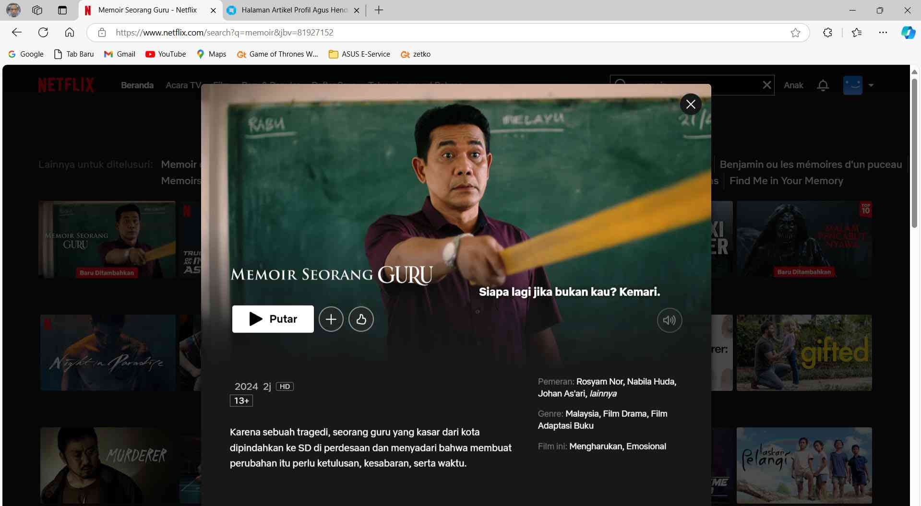Click the lainnya cast link

point(603,394)
